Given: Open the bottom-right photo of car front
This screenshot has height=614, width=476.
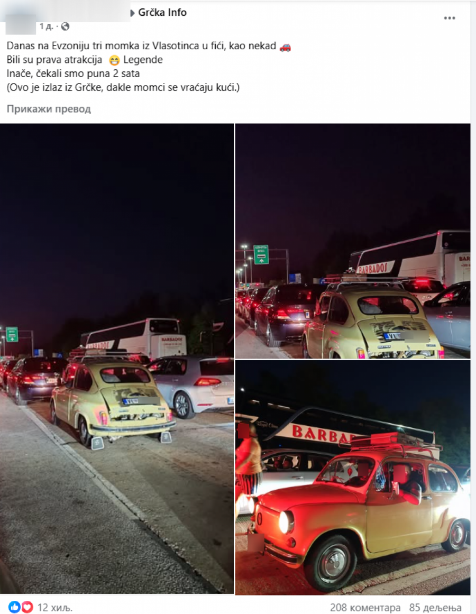Looking at the screenshot, I should [353, 478].
